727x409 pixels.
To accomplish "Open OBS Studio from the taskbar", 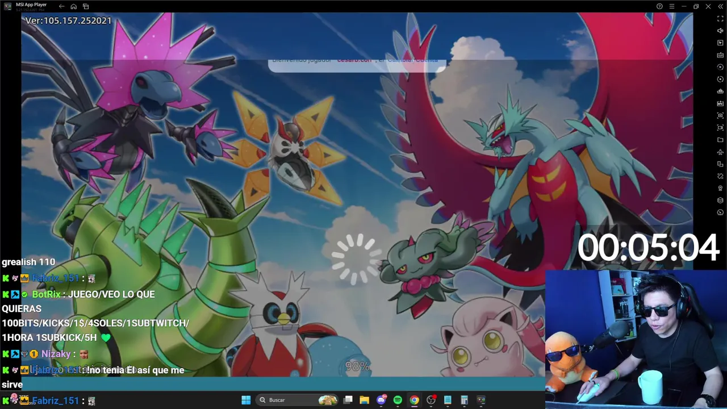I will click(x=431, y=400).
